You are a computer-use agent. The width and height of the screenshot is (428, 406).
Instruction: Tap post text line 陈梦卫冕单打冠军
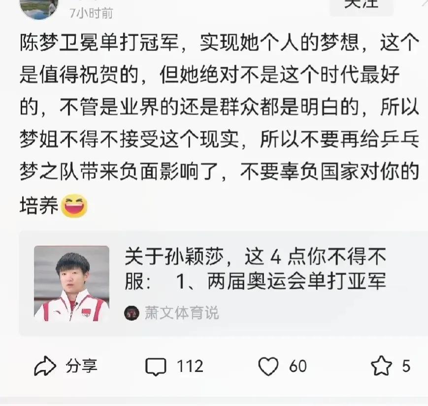[99, 42]
